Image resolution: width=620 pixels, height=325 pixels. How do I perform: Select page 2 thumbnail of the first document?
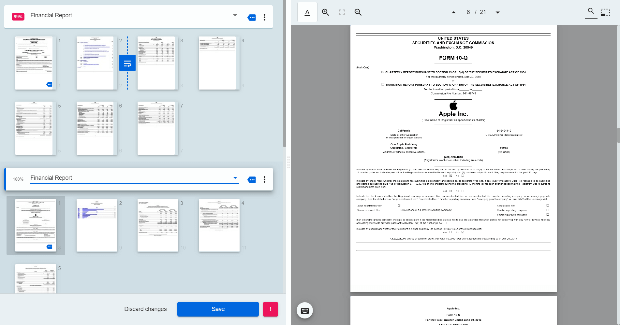(x=97, y=63)
